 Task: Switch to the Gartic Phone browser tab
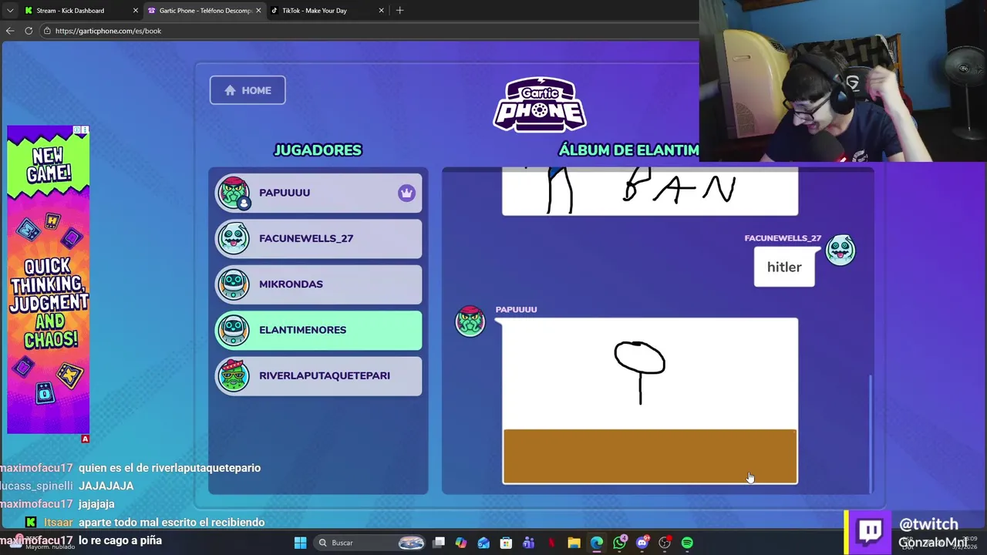point(205,11)
